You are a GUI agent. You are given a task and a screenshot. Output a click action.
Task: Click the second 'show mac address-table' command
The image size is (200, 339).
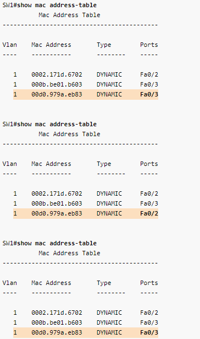click(57, 125)
